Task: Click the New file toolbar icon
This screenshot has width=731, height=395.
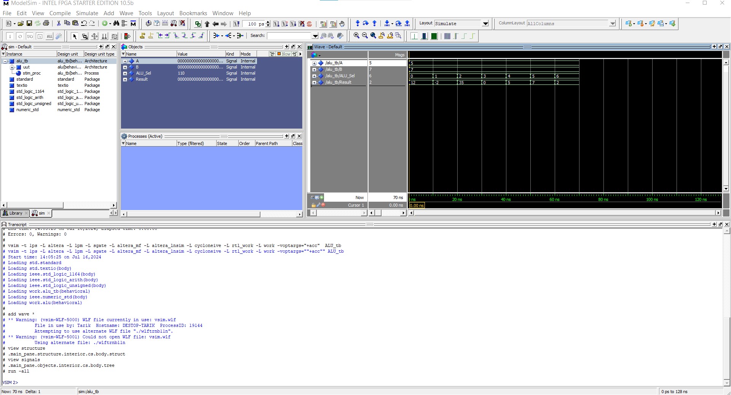Action: point(9,24)
